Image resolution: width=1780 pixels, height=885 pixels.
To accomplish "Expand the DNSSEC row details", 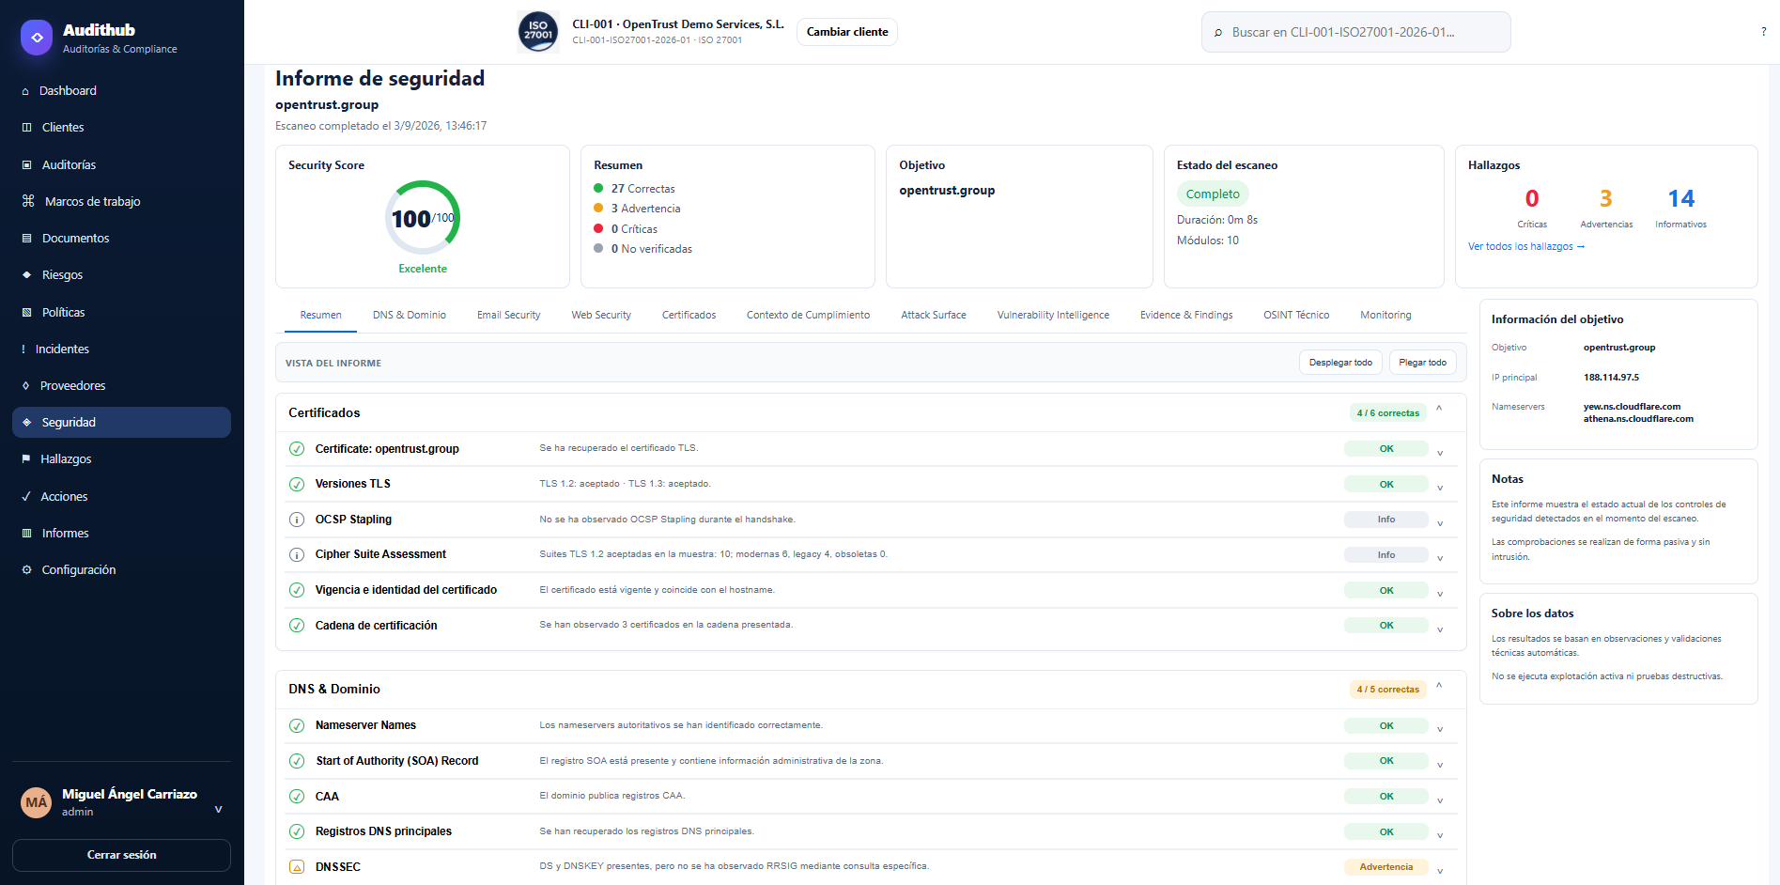I will click(1440, 871).
